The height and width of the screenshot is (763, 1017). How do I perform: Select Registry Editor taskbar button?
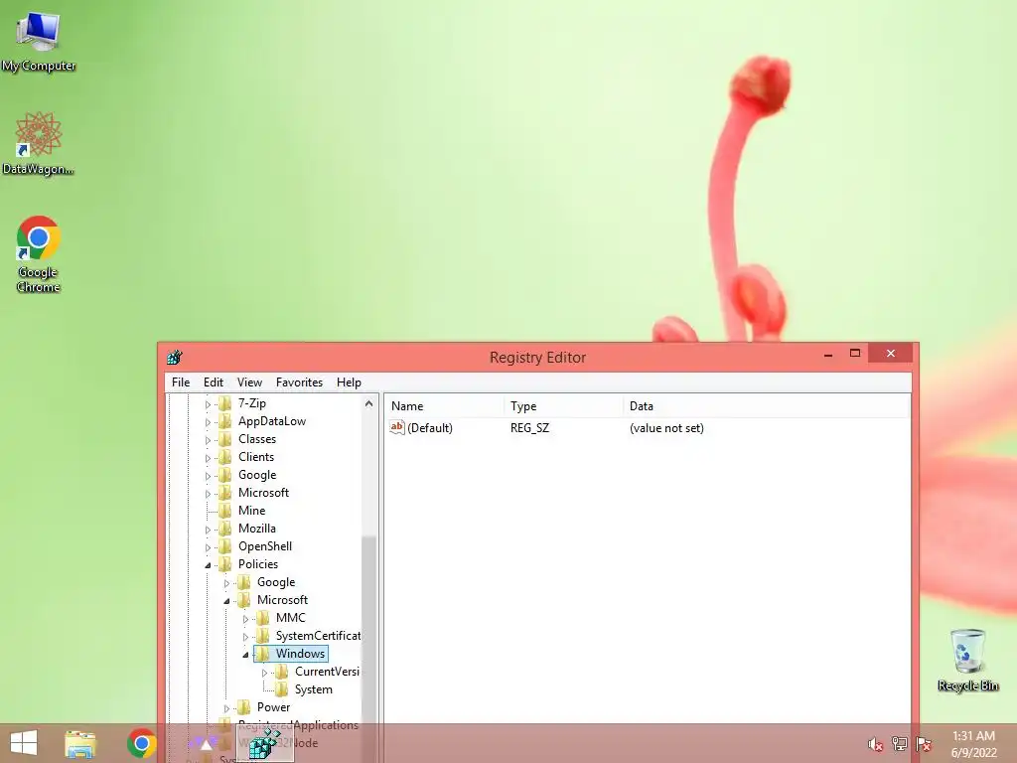coord(263,744)
